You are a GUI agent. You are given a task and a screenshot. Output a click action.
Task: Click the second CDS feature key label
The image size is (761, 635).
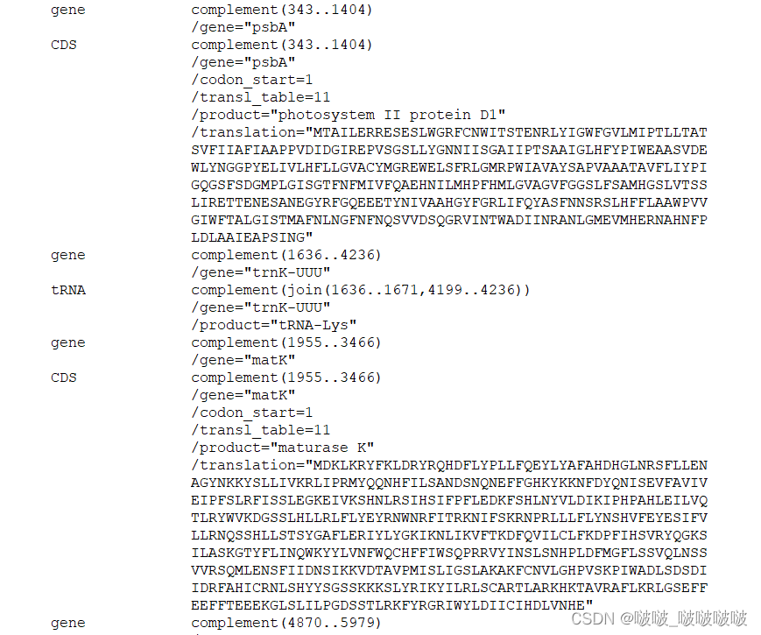coord(64,377)
